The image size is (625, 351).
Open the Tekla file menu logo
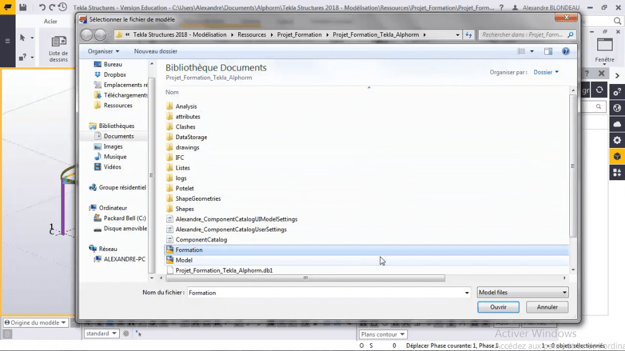coord(8,7)
